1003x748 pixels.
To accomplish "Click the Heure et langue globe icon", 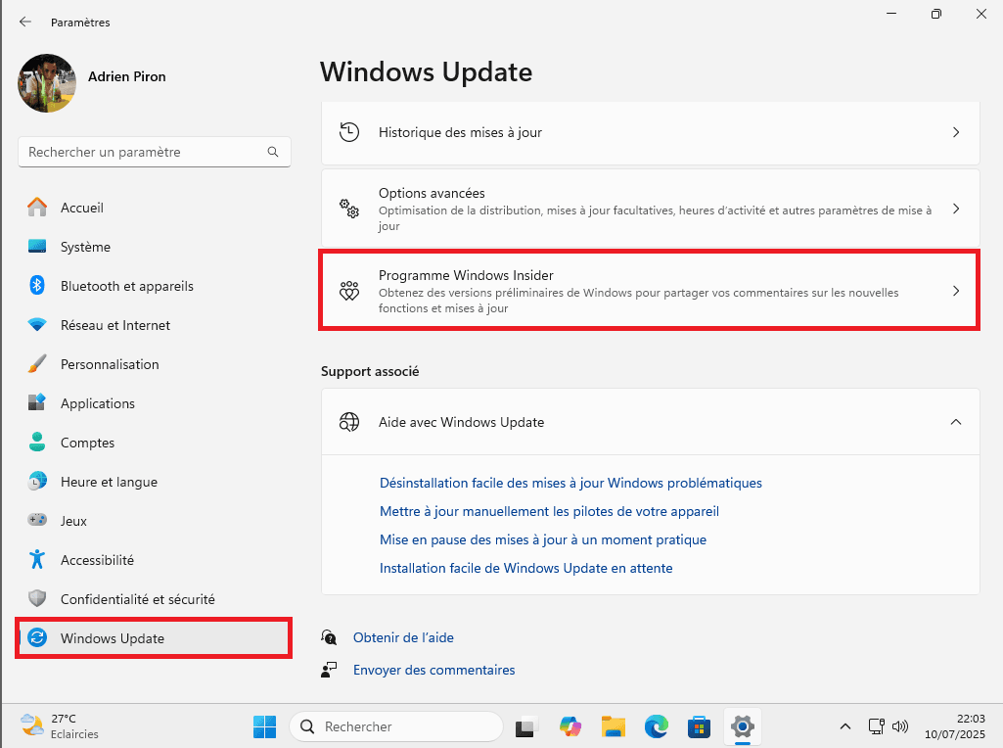I will point(37,481).
